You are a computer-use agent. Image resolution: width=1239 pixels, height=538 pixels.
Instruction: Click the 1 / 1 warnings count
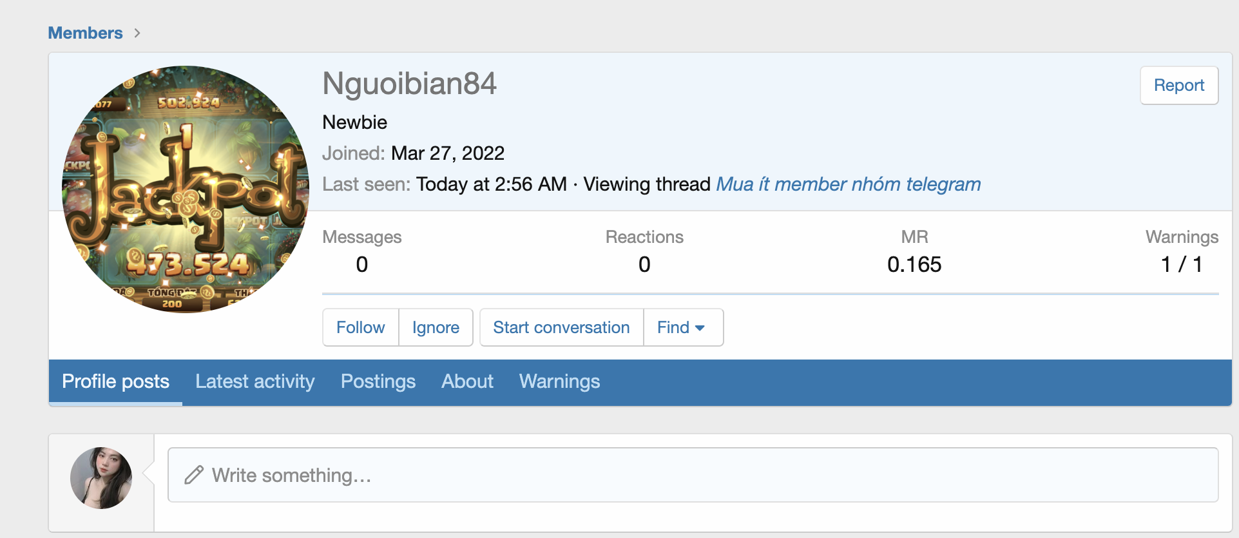click(x=1181, y=264)
